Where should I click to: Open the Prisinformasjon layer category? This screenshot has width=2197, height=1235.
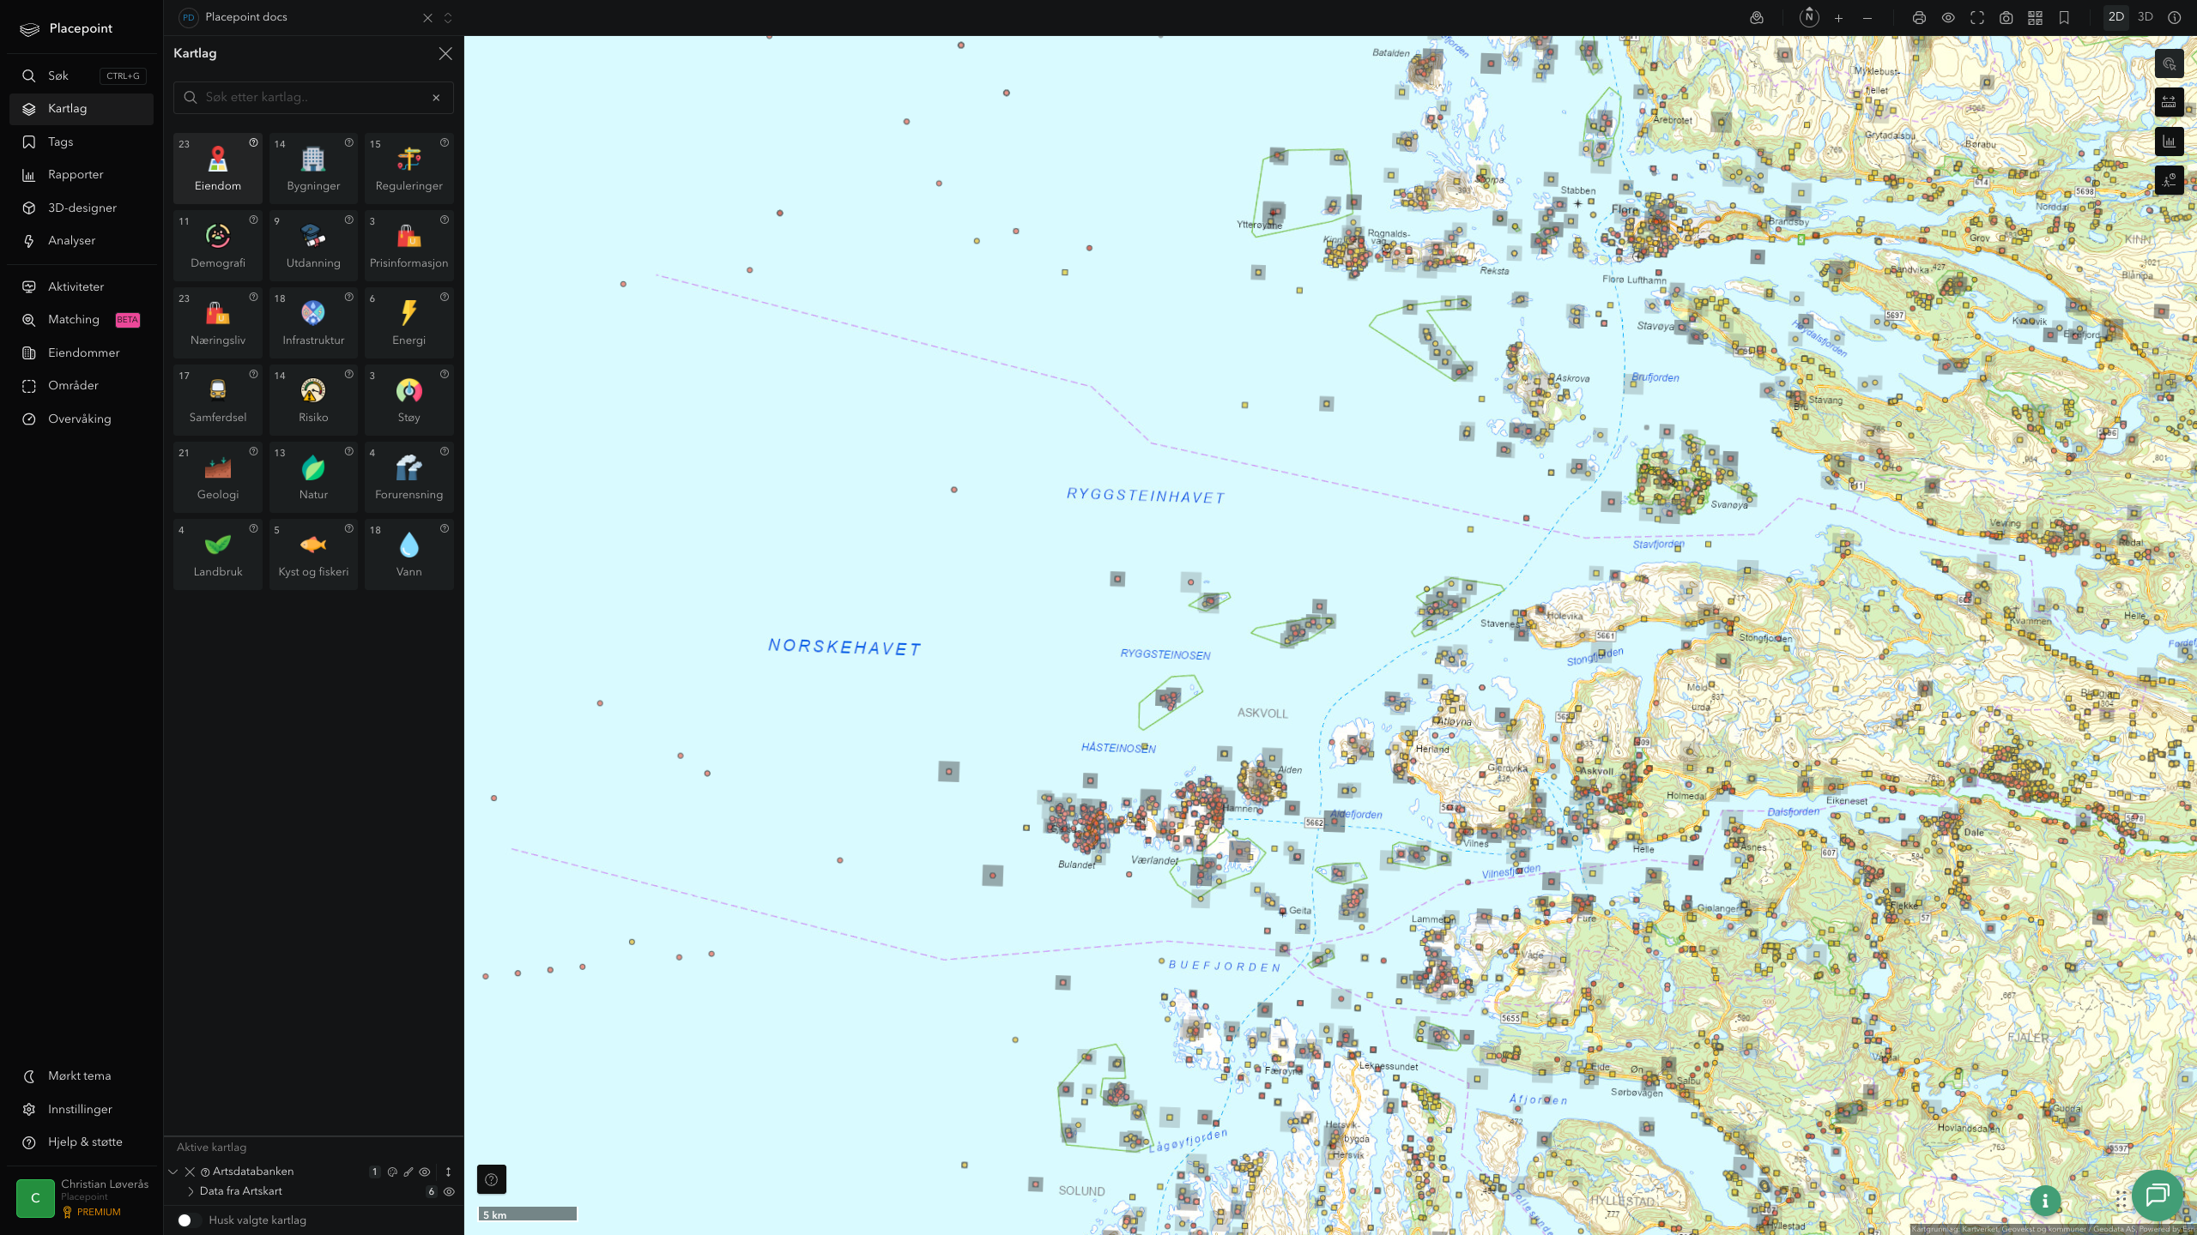pyautogui.click(x=409, y=245)
